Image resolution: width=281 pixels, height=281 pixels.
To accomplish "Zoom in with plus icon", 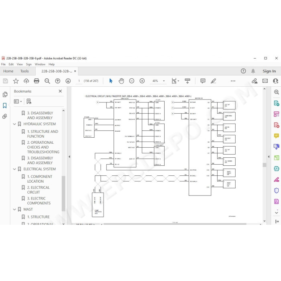I will (142, 81).
